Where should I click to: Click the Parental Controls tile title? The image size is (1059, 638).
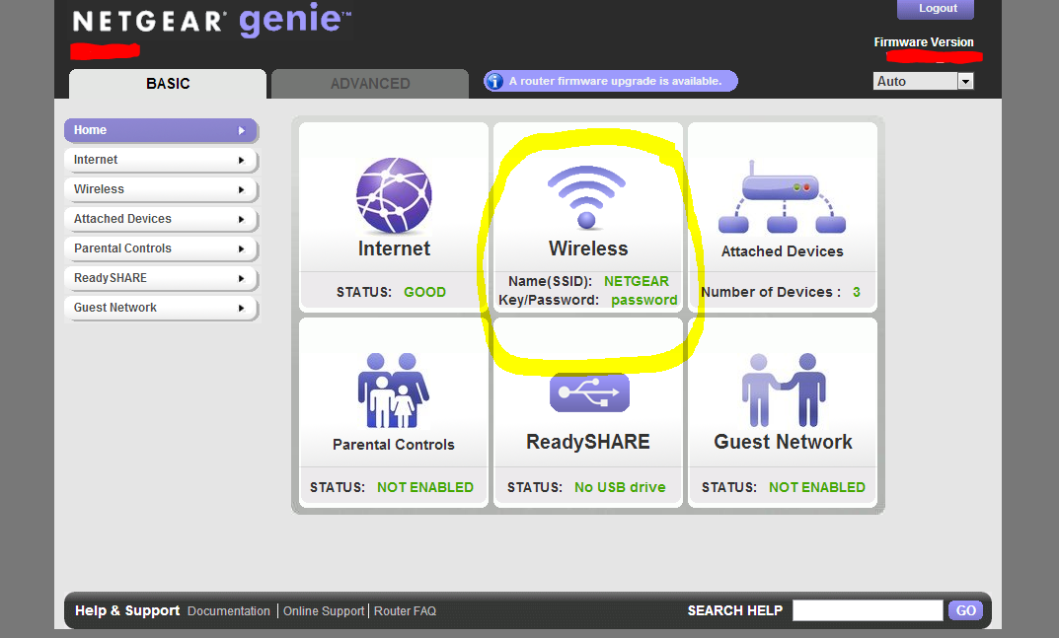[394, 445]
